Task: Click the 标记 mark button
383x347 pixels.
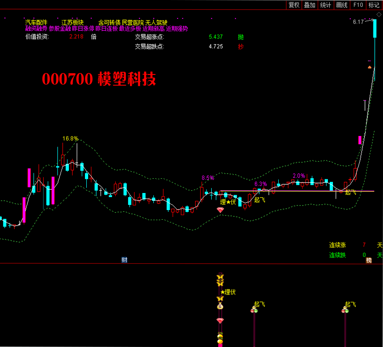Action: pos(374,5)
